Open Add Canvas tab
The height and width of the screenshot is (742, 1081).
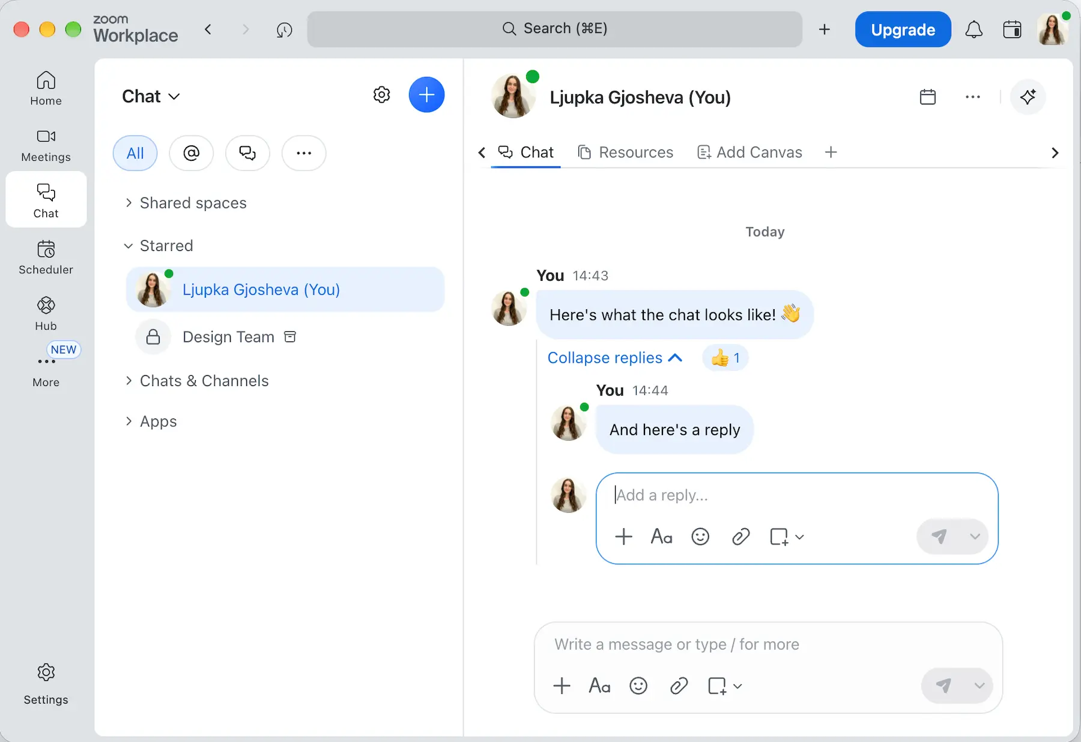pyautogui.click(x=749, y=152)
